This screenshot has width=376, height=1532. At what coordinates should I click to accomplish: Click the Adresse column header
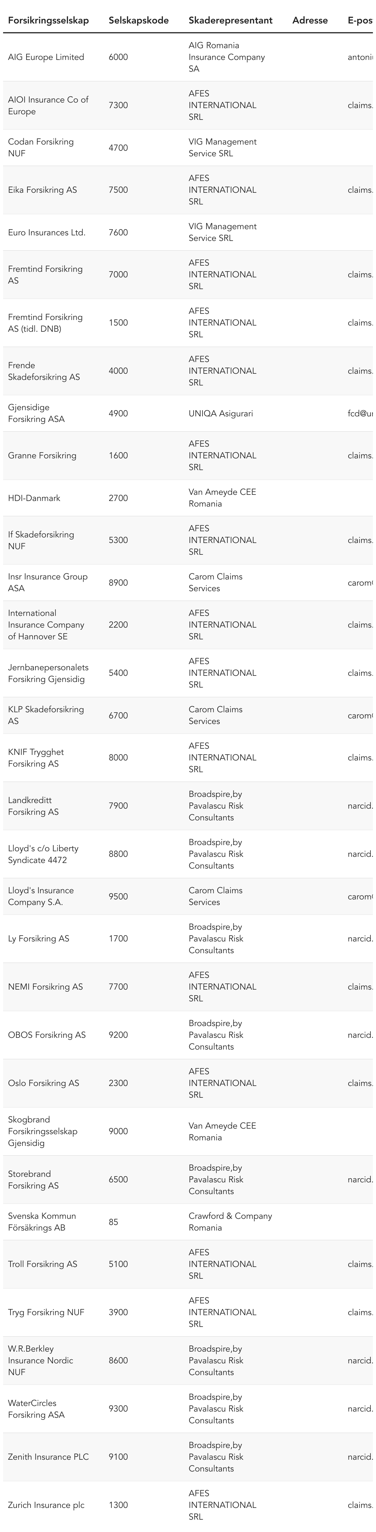[x=309, y=20]
